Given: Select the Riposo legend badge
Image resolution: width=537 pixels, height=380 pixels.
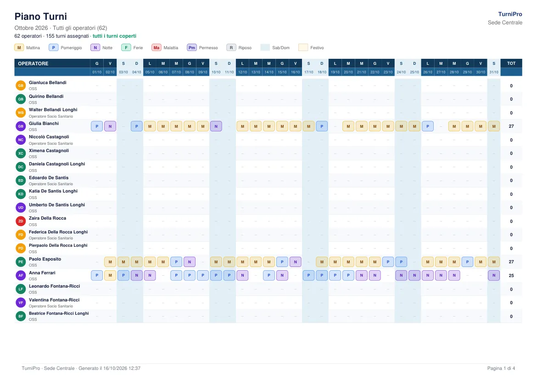Looking at the screenshot, I should click(x=231, y=48).
